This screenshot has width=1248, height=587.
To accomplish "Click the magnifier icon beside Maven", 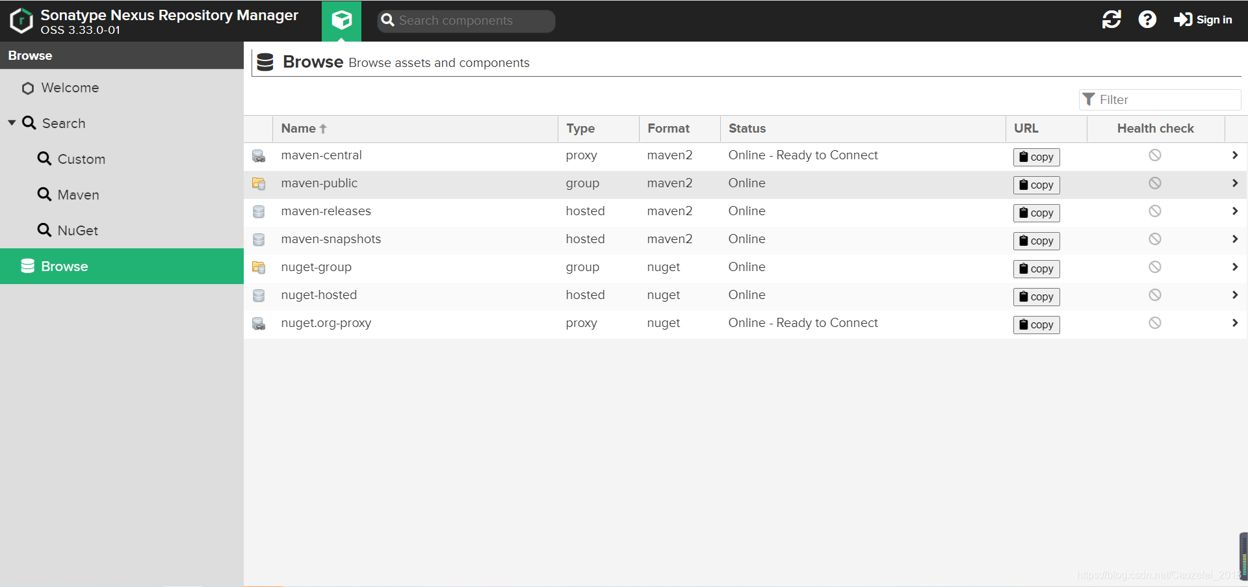I will pyautogui.click(x=44, y=194).
